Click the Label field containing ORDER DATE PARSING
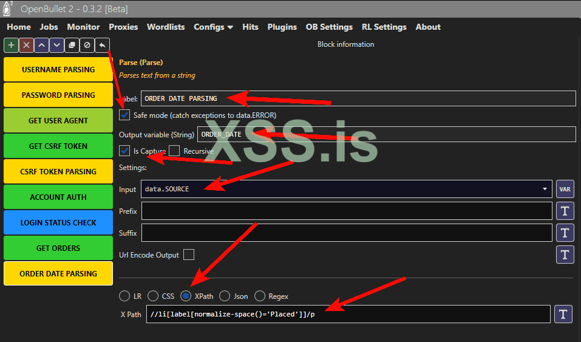The width and height of the screenshot is (581, 342). click(358, 98)
